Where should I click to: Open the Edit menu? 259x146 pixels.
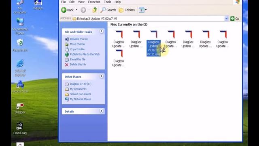pyautogui.click(x=72, y=2)
